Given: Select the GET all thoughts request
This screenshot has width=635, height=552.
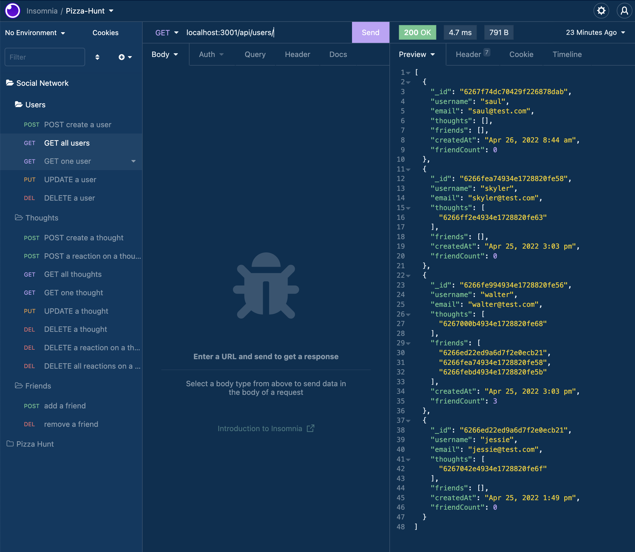Looking at the screenshot, I should point(71,274).
